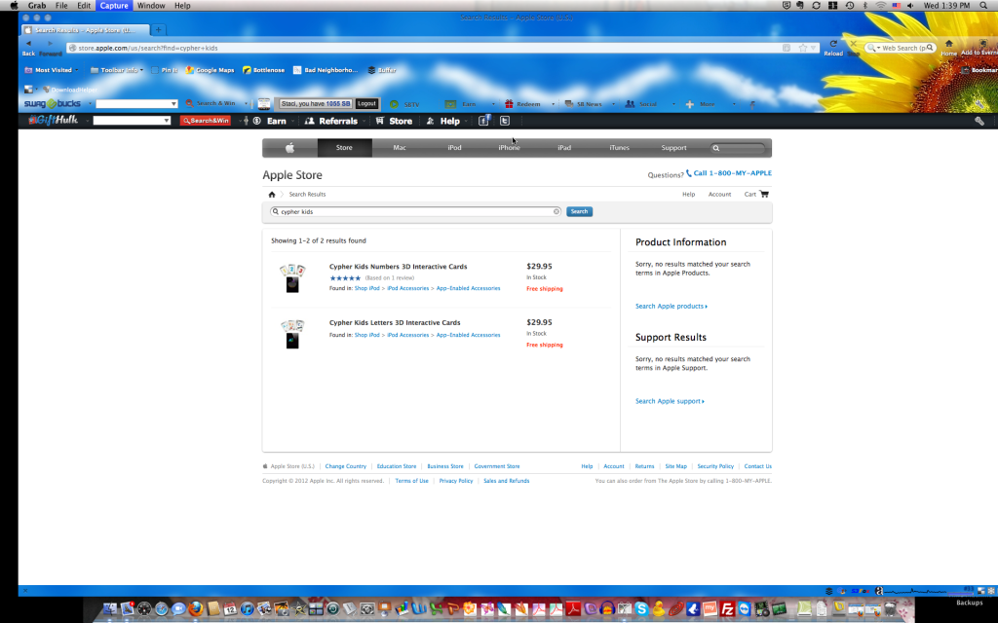
Task: Select the Support tab in Apple navigation
Action: [673, 148]
